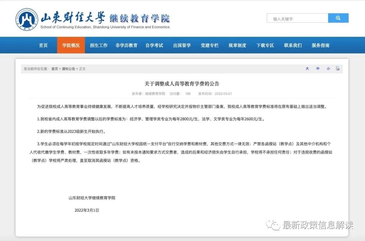The width and height of the screenshot is (365, 241).
Task: Open the 下载专区 menu item
Action: (x=265, y=45)
